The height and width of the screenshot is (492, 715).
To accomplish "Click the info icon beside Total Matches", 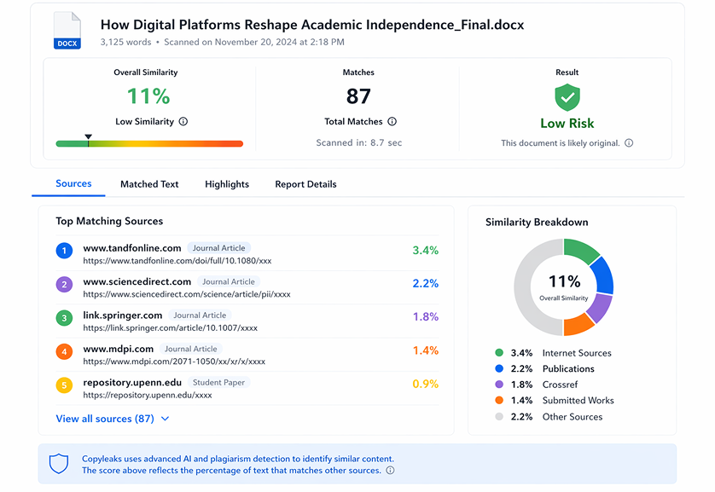I will pyautogui.click(x=392, y=122).
